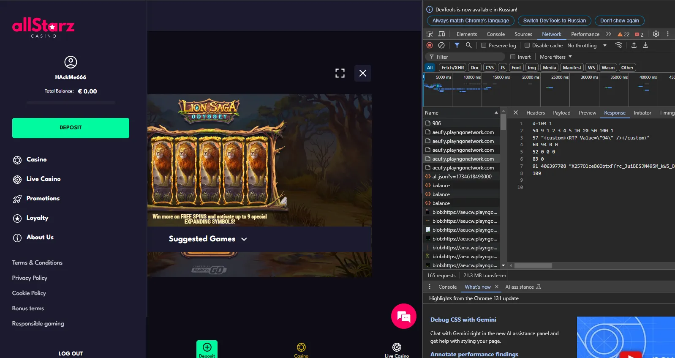This screenshot has width=675, height=358.
Task: Open DevTools three-dot customize menu
Action: (x=668, y=34)
